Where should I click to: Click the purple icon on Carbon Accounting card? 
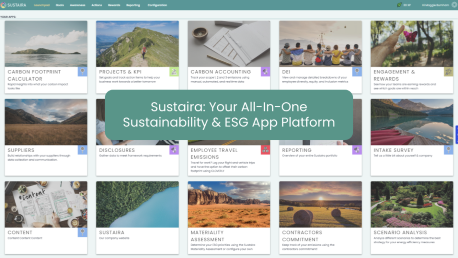pos(265,71)
